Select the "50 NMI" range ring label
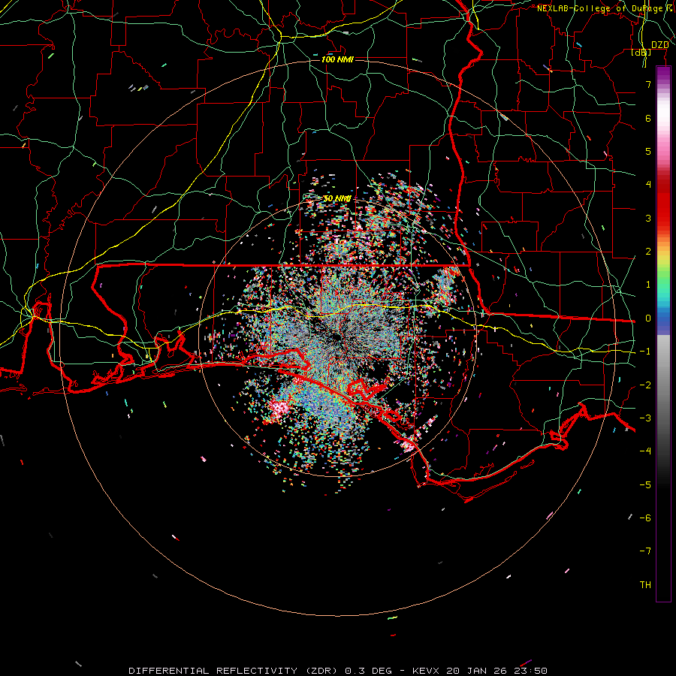676x676 pixels. 337,198
